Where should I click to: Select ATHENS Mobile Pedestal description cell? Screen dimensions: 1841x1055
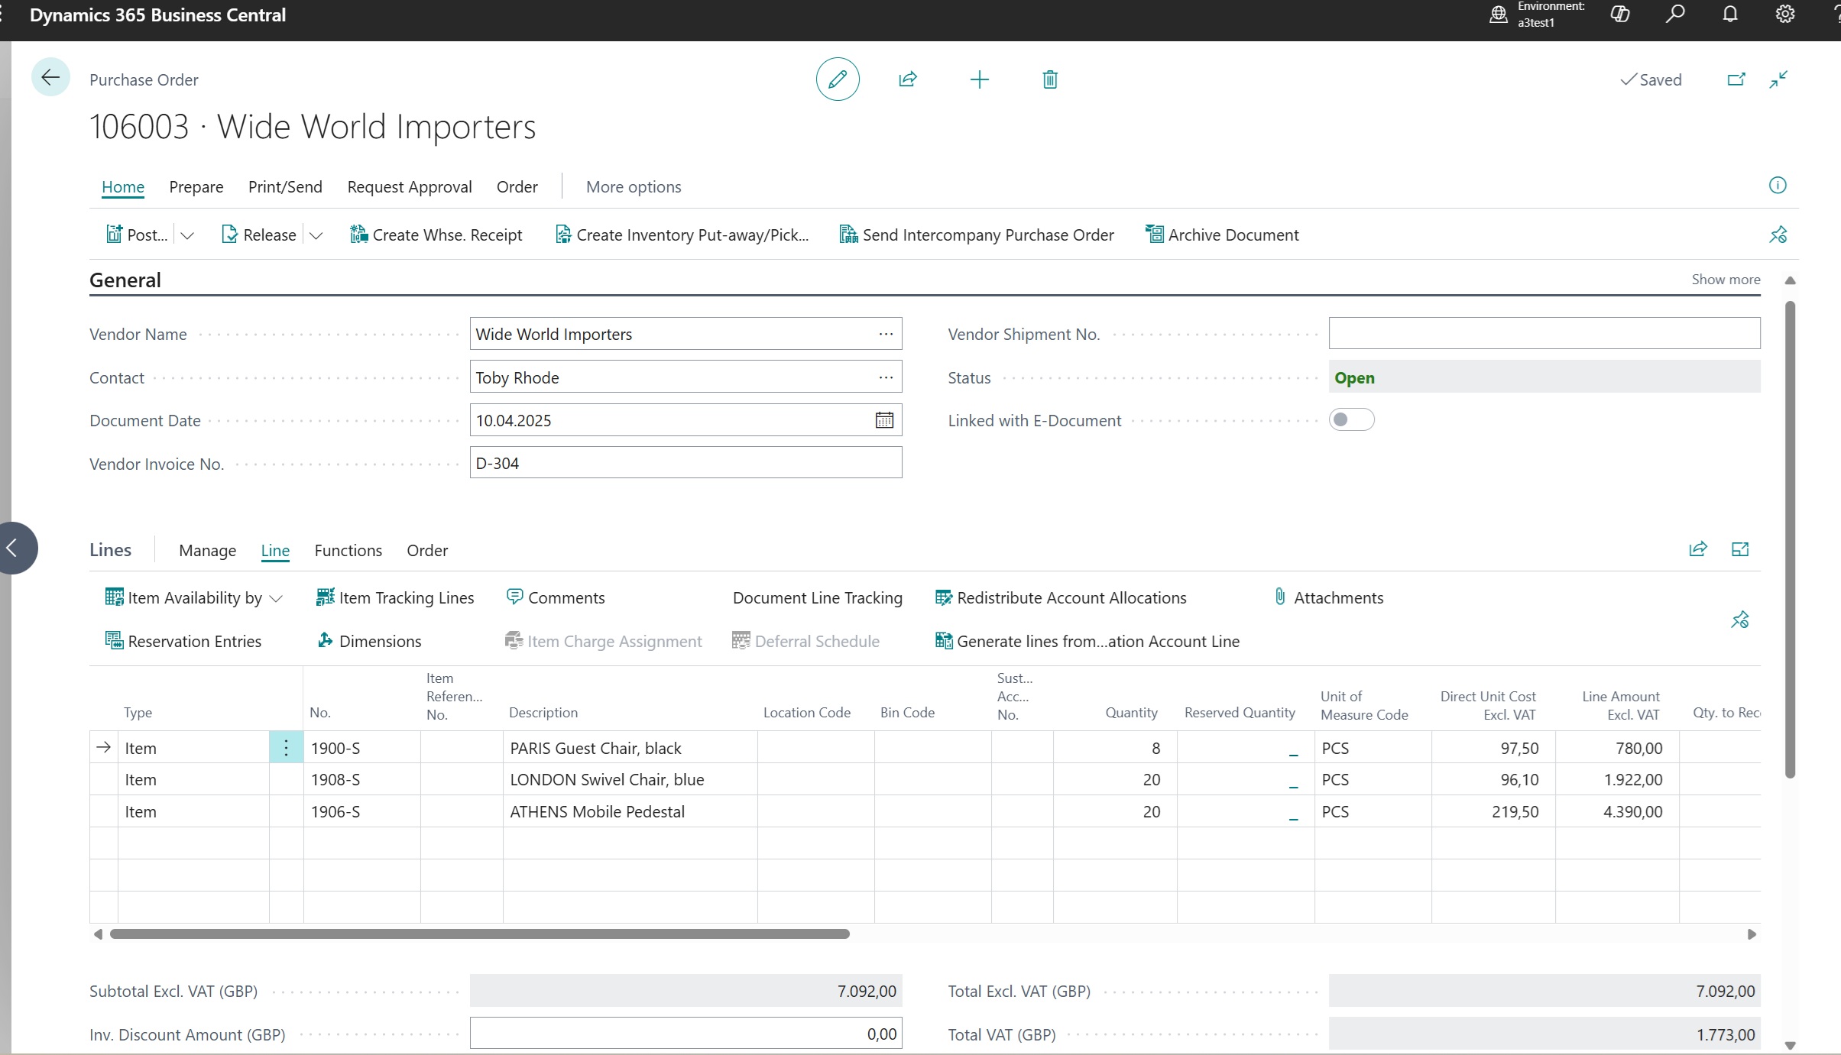(x=630, y=811)
